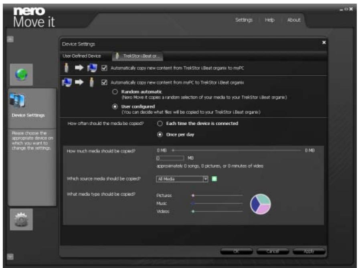Click the MB amount input field
Screen dimensions: 358x268
170,158
